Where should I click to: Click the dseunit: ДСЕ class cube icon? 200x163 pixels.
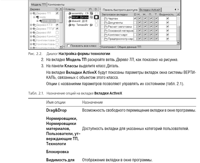(70, 21)
